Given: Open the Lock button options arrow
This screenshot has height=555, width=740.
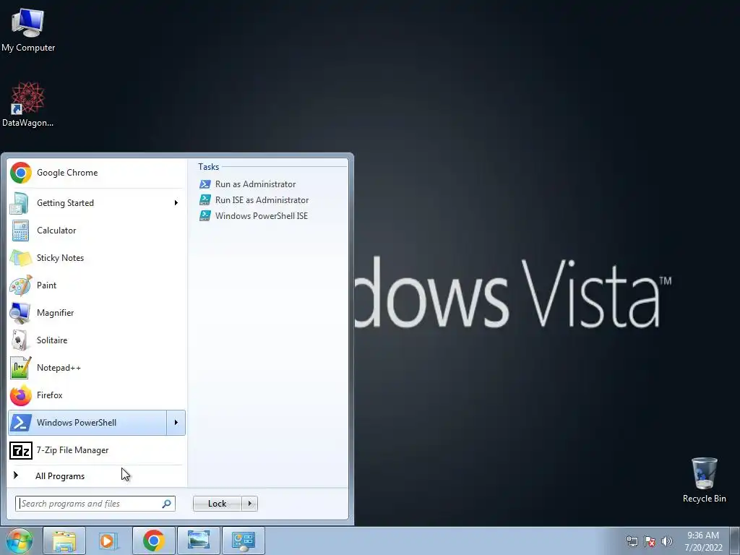Looking at the screenshot, I should pos(249,504).
